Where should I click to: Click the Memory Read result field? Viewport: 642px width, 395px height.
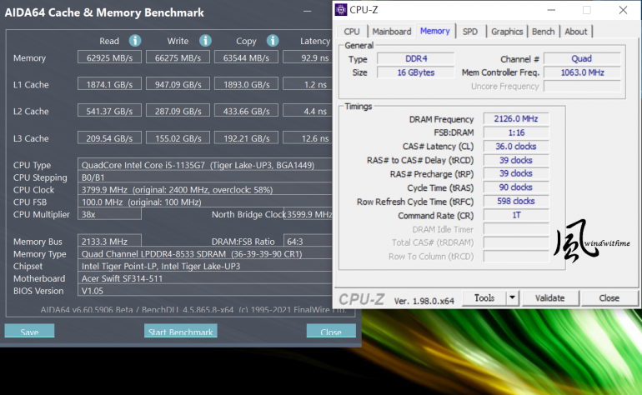pyautogui.click(x=105, y=57)
